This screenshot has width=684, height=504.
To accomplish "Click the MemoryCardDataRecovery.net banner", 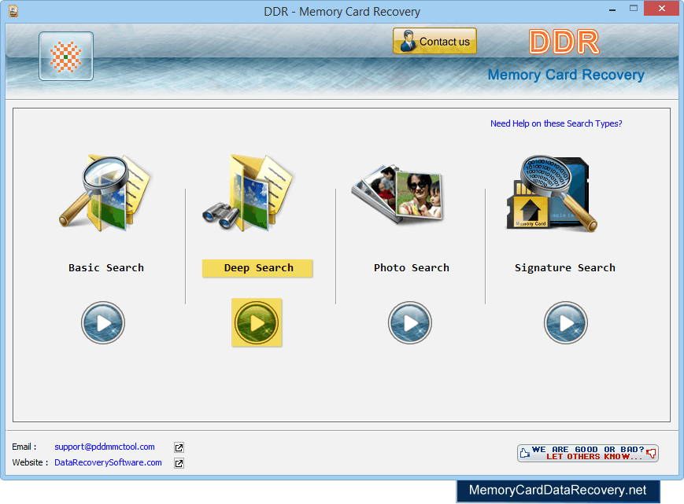I will pos(558,491).
